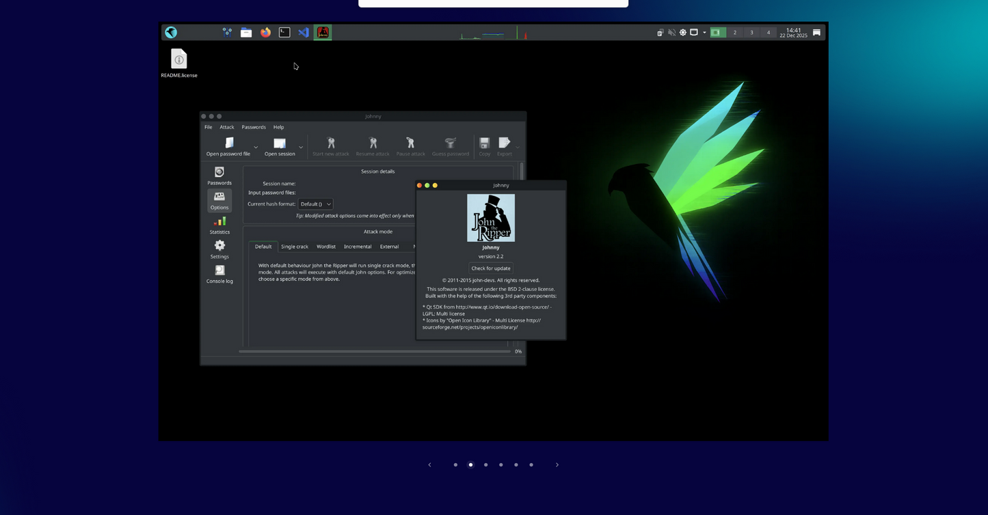Expand the Export dropdown arrow
The width and height of the screenshot is (988, 515).
pos(518,147)
